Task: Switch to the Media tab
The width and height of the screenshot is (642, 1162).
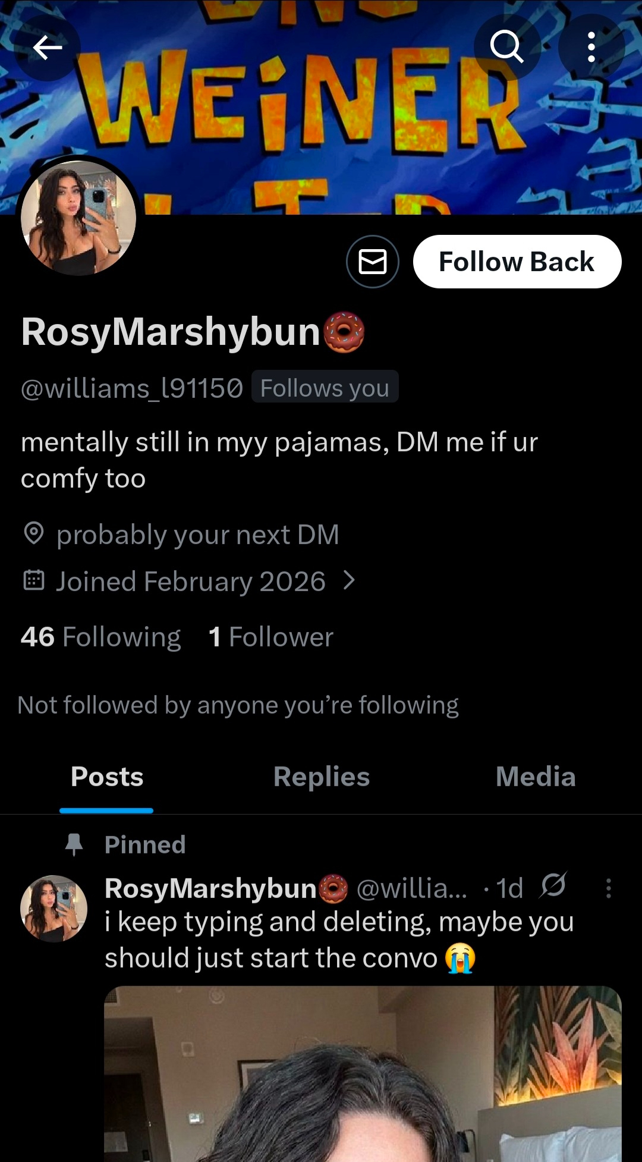Action: coord(536,777)
